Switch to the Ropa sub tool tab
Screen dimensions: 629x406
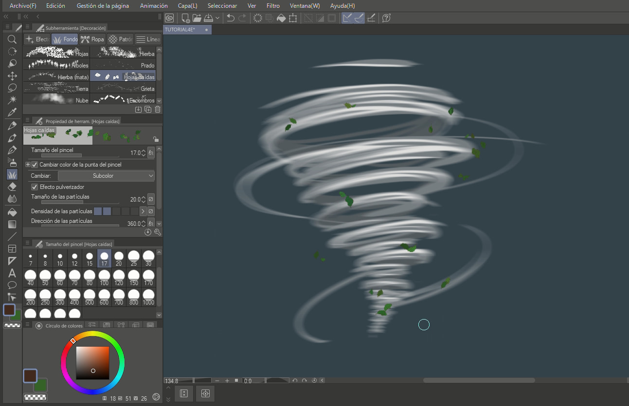tap(92, 39)
